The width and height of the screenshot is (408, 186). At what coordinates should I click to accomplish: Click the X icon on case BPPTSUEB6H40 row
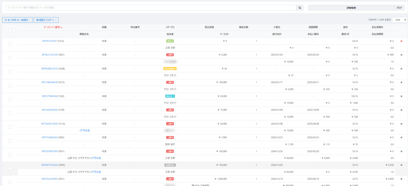click(401, 137)
